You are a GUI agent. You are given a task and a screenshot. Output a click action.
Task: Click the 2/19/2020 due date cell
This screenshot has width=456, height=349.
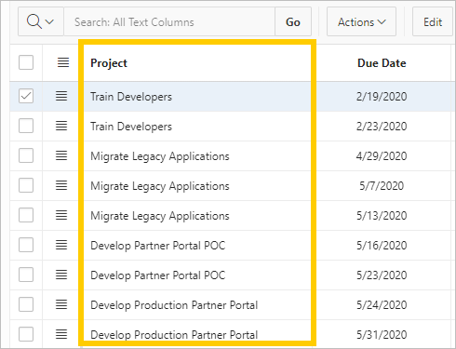point(382,97)
